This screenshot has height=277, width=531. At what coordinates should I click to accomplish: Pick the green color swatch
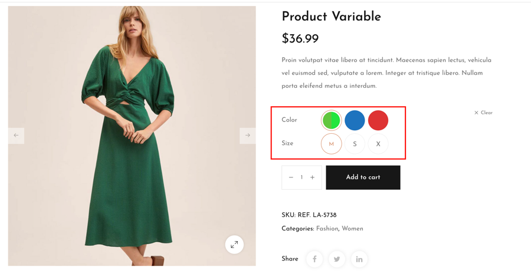pyautogui.click(x=332, y=120)
